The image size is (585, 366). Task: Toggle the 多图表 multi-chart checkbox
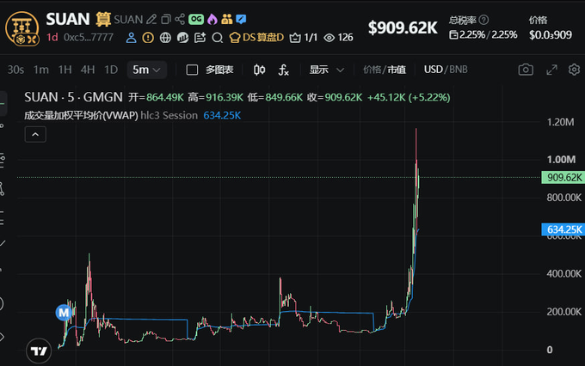click(x=192, y=70)
